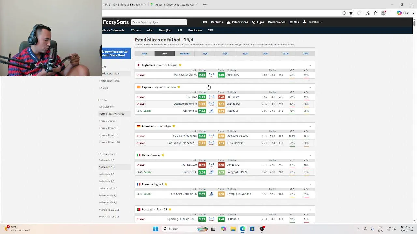The height and width of the screenshot is (234, 417).
Task: Select the Mañana date tab
Action: coord(185,53)
